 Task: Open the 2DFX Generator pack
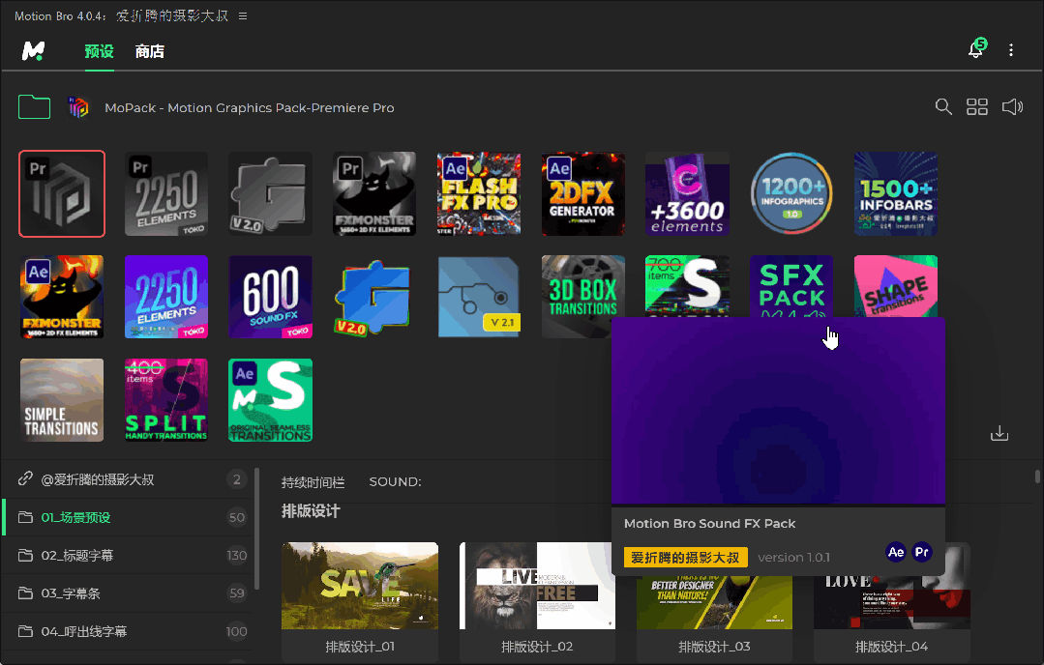pyautogui.click(x=583, y=193)
